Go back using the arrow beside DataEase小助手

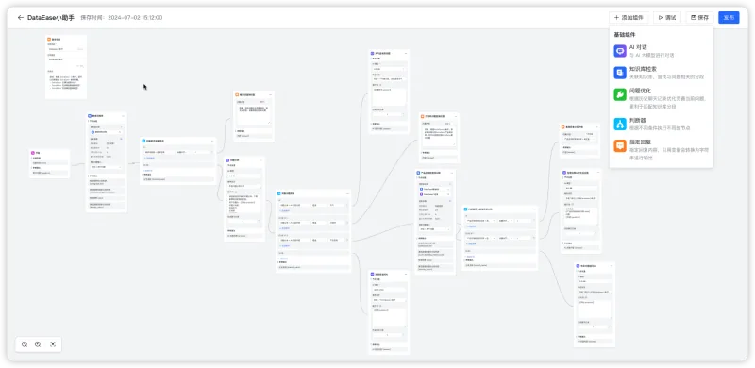20,18
